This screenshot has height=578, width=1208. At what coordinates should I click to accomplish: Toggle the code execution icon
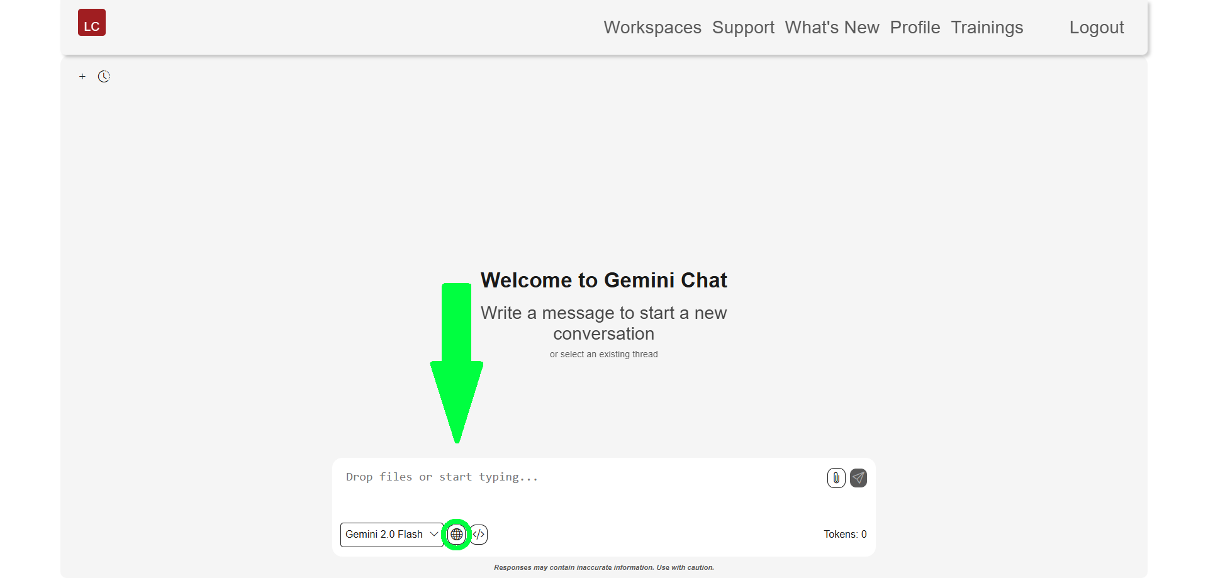(479, 535)
